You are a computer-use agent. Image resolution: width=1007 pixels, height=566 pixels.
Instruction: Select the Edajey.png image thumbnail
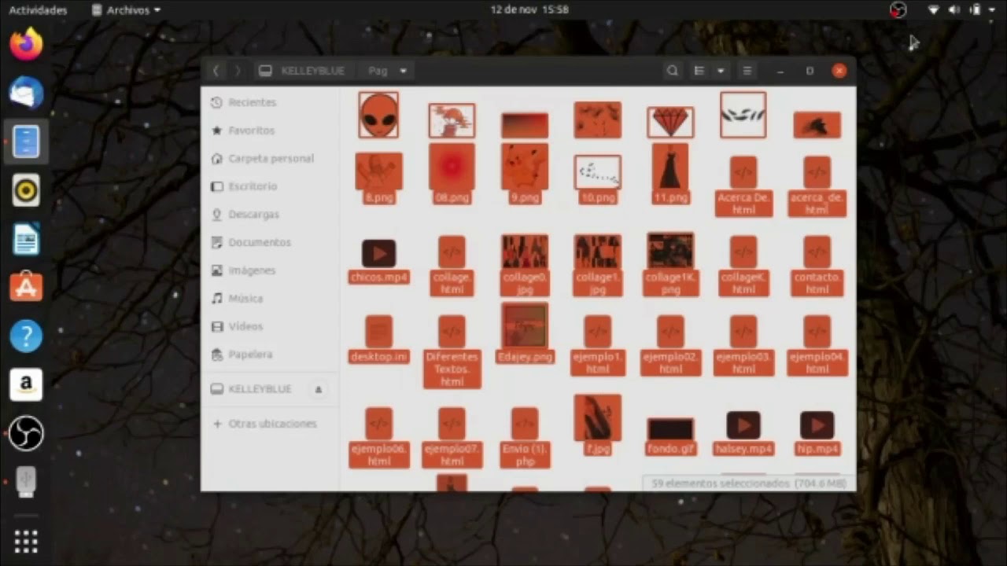(x=525, y=325)
